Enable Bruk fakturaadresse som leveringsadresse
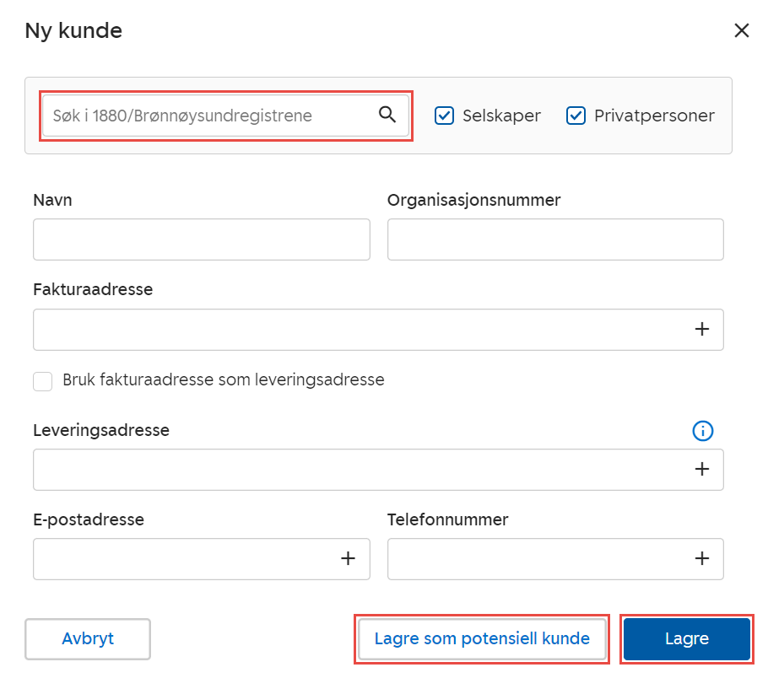Image resolution: width=768 pixels, height=678 pixels. click(43, 381)
